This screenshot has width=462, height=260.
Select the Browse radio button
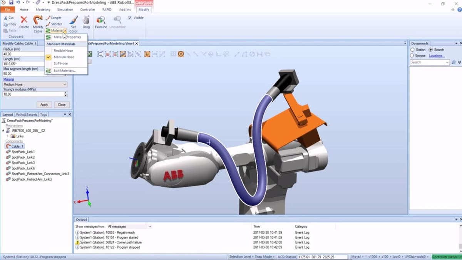[413, 55]
